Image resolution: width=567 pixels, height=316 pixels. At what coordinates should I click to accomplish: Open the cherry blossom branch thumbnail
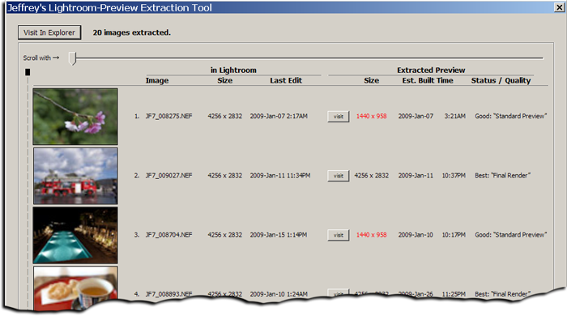click(75, 117)
